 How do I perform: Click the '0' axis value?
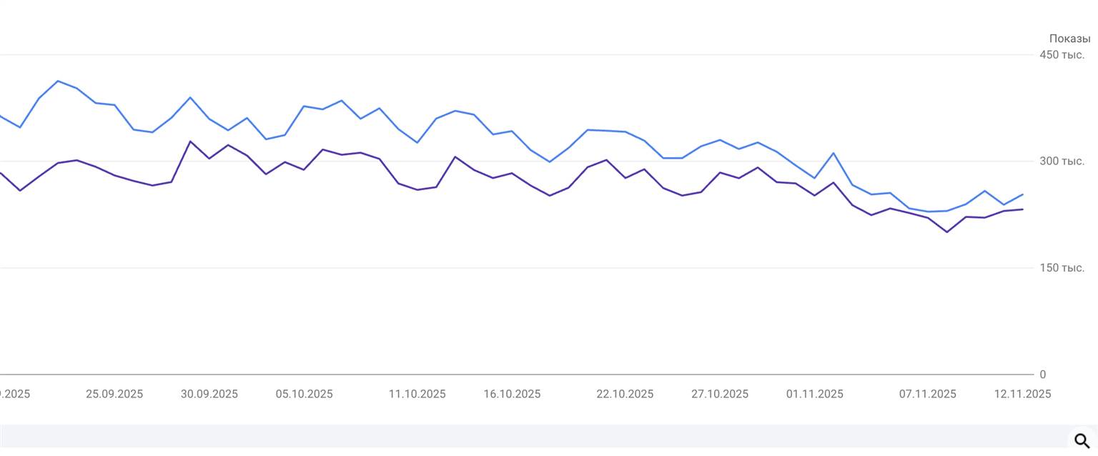[1043, 375]
